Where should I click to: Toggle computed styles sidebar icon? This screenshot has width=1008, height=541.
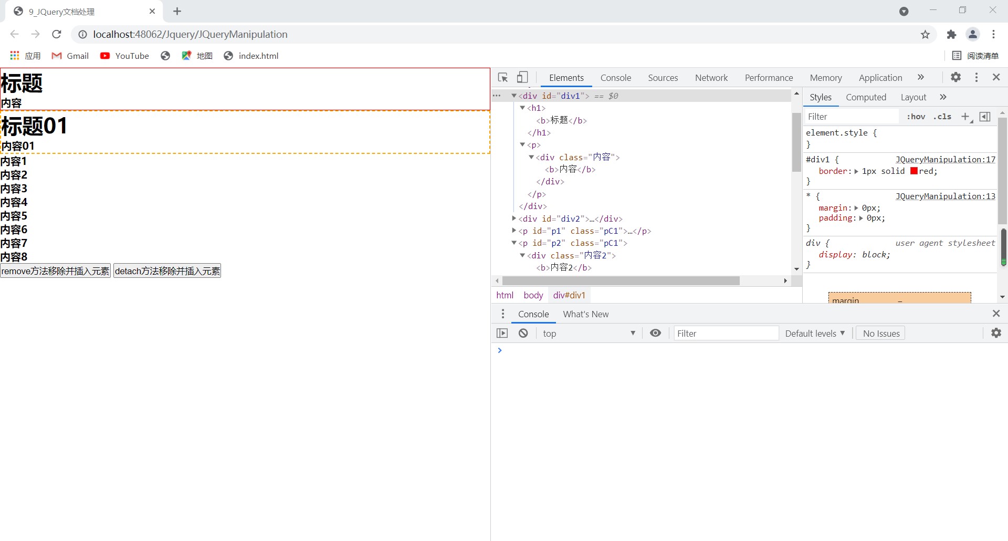985,117
